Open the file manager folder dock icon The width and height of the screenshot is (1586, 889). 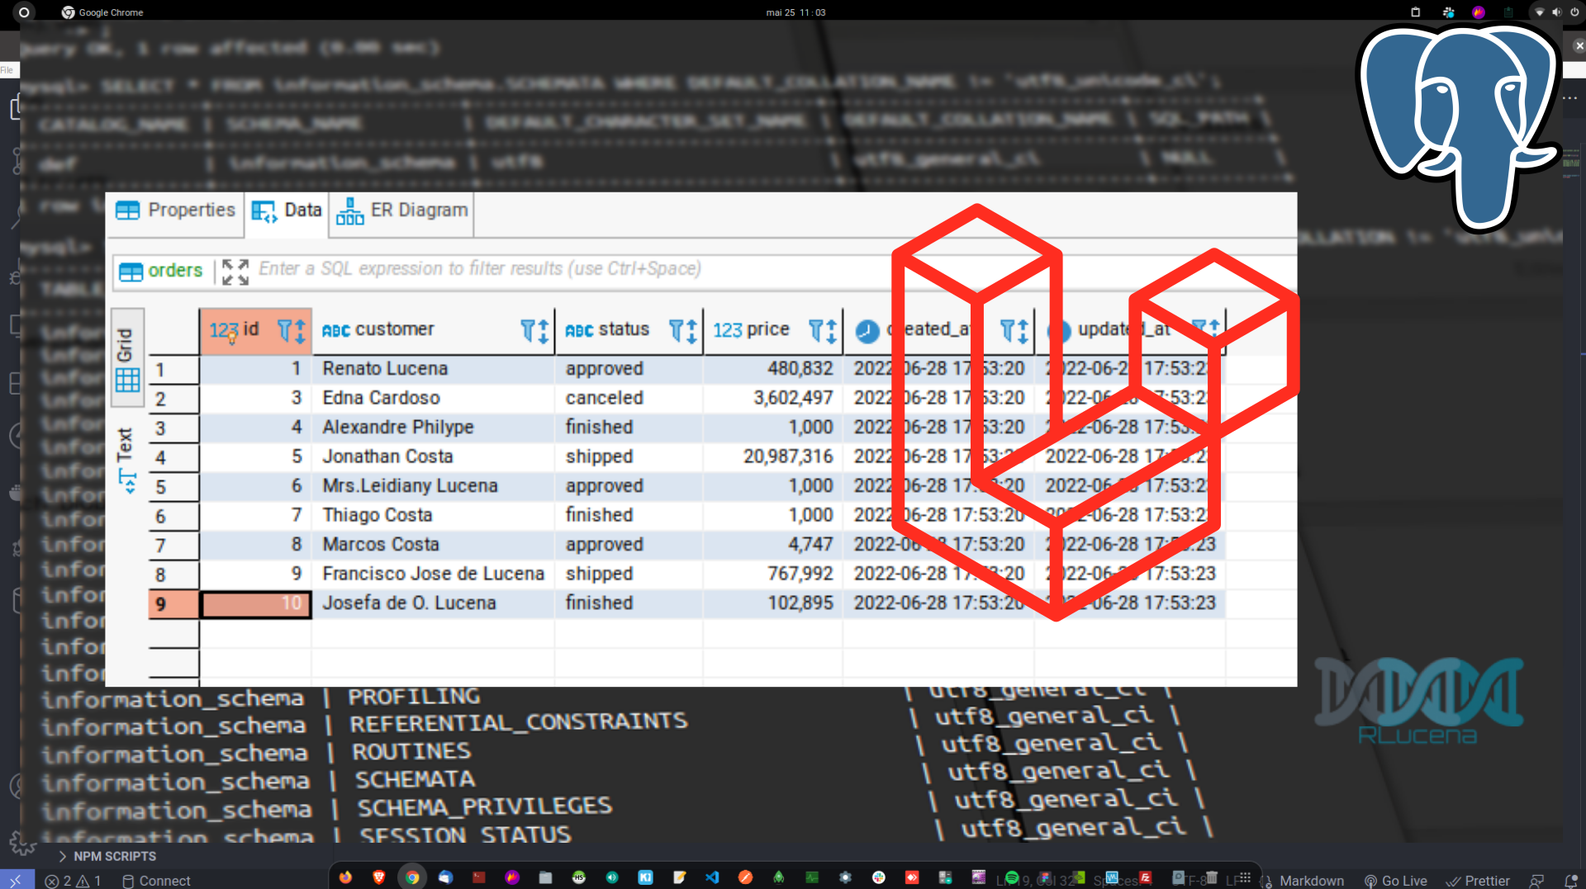pyautogui.click(x=545, y=877)
